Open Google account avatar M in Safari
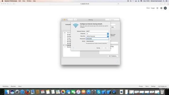 click(x=165, y=8)
